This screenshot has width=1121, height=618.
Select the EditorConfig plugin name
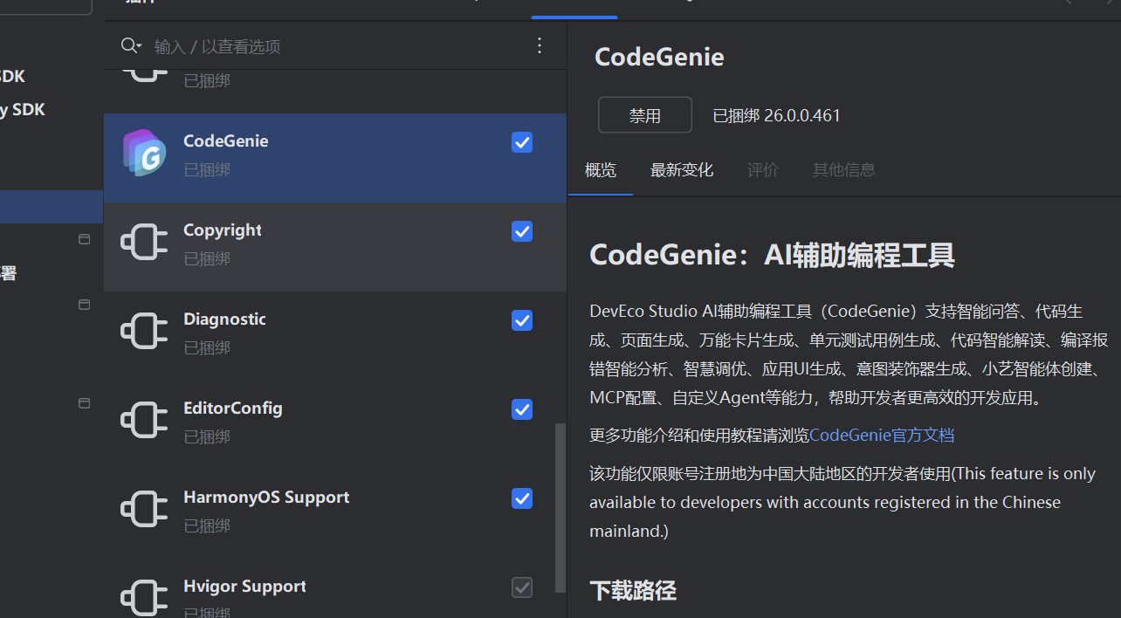pyautogui.click(x=233, y=408)
